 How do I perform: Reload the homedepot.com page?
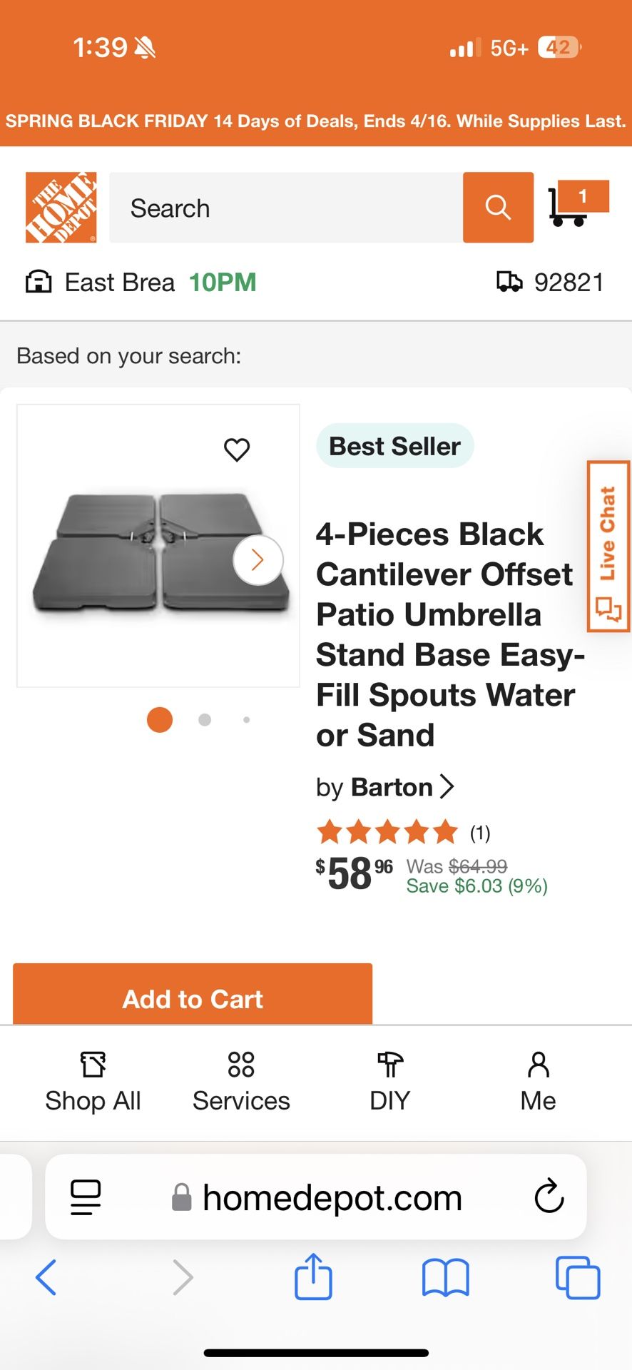549,1197
